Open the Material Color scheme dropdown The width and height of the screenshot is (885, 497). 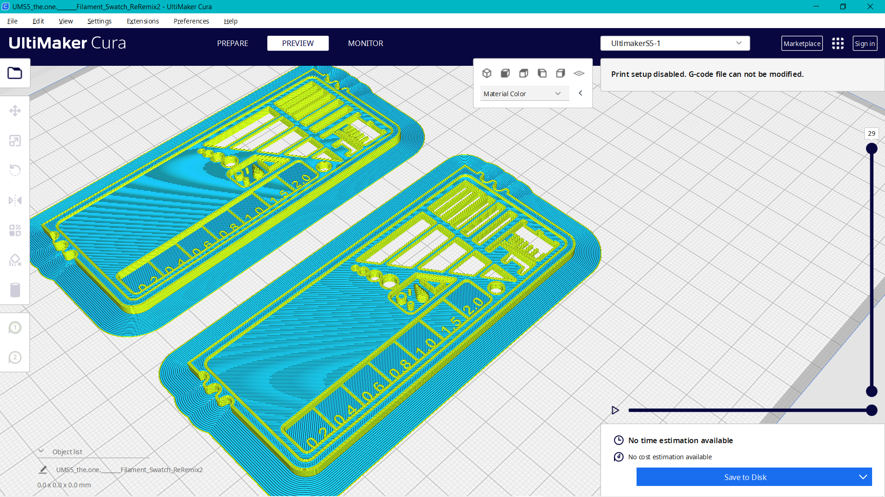[x=524, y=93]
